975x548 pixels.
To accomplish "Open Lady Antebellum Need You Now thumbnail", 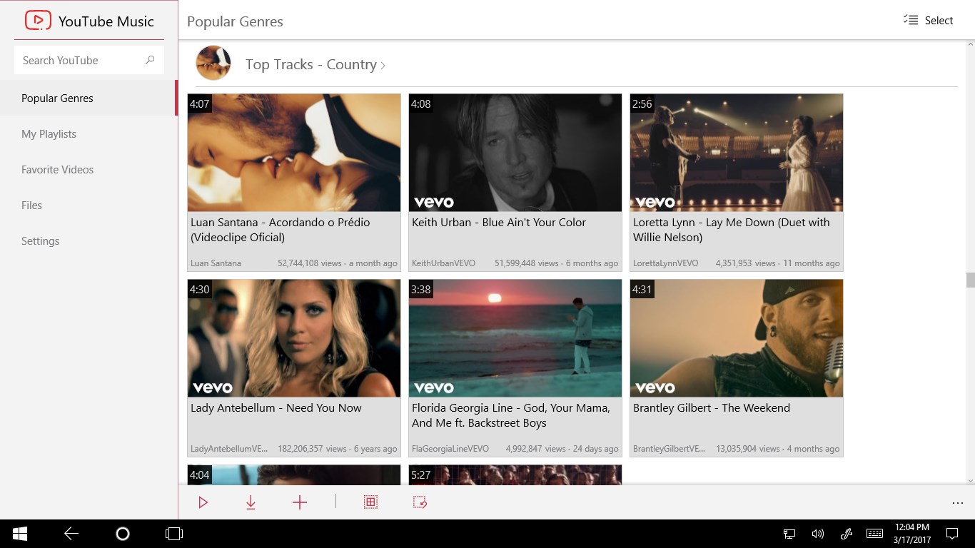I will (x=294, y=338).
